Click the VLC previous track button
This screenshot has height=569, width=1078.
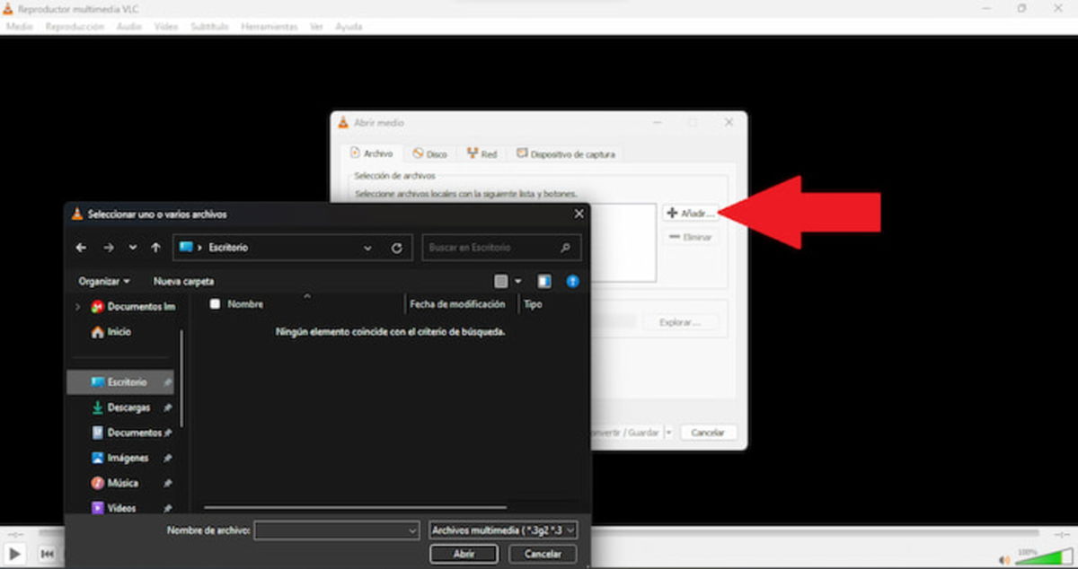(x=47, y=556)
